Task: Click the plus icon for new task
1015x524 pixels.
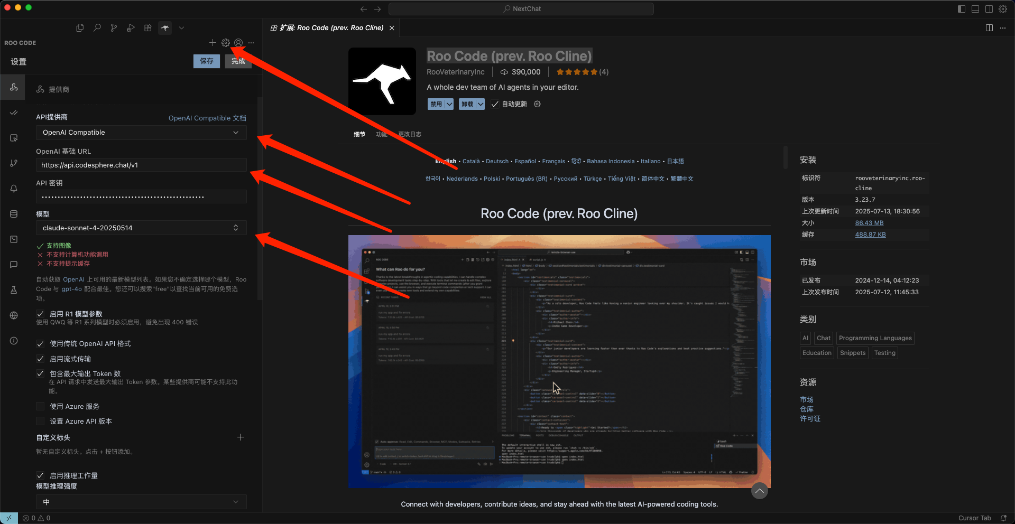Action: point(213,43)
